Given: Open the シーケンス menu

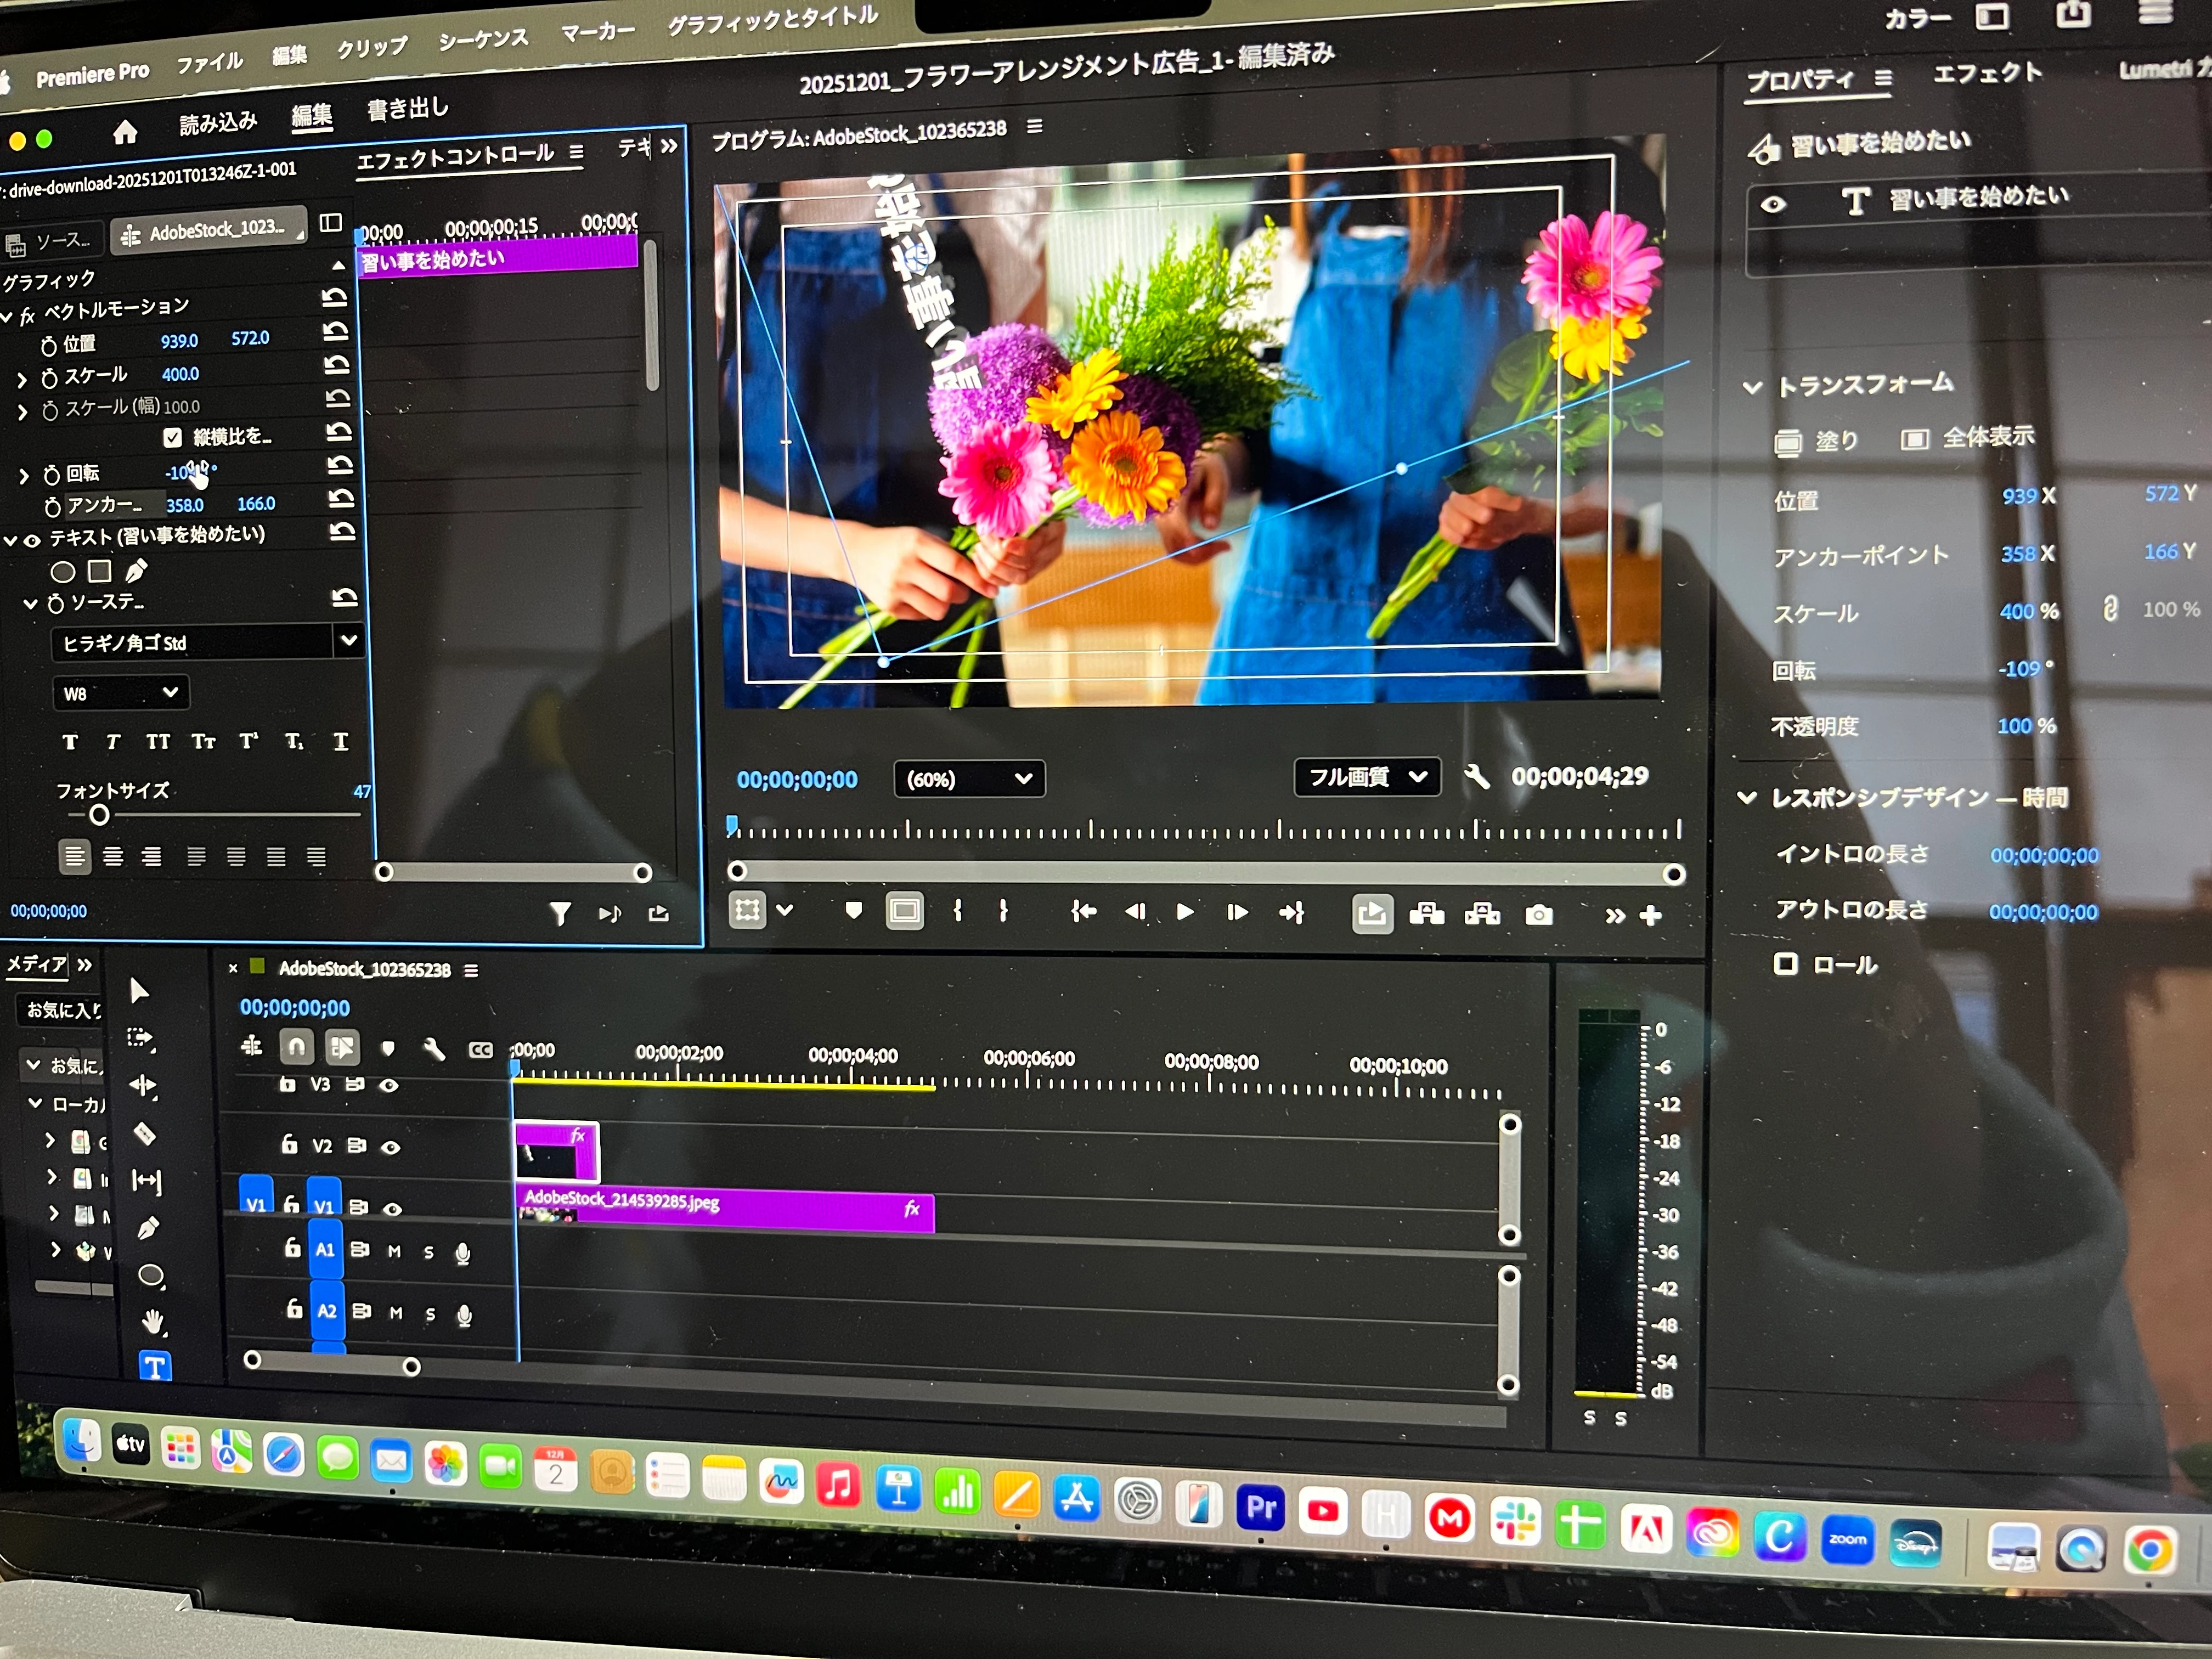Looking at the screenshot, I should 483,39.
